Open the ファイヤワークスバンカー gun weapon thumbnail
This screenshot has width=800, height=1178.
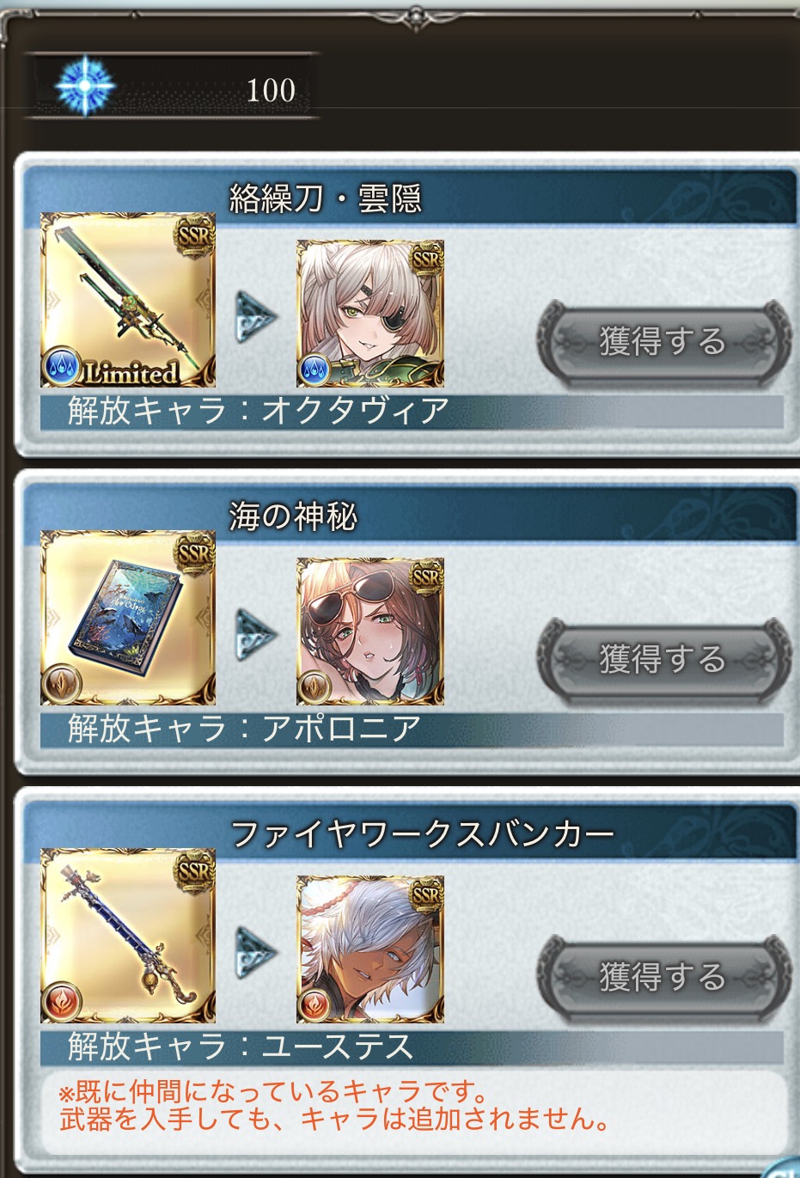click(x=128, y=937)
